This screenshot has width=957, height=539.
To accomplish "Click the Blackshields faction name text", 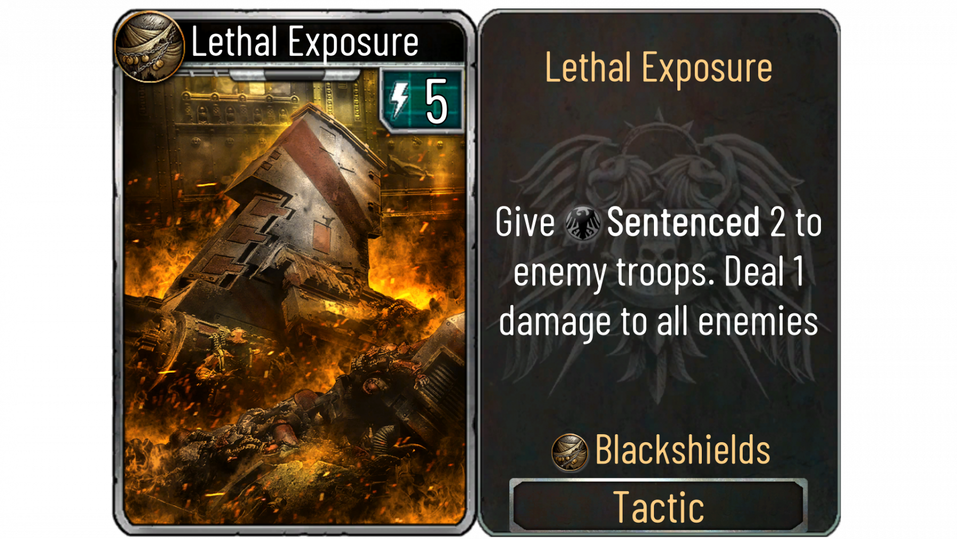I will pyautogui.click(x=683, y=450).
